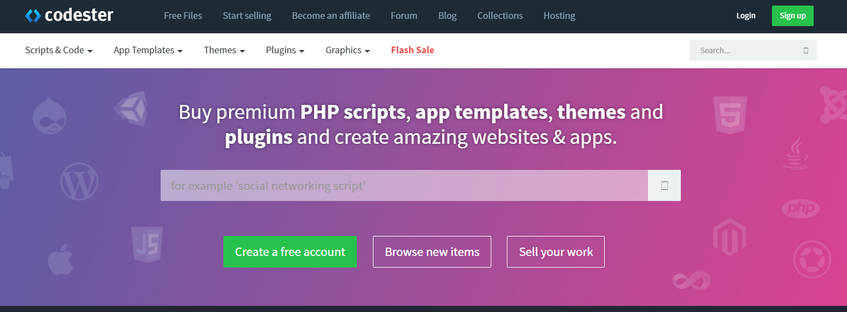847x312 pixels.
Task: Click the Apple logo icon
Action: [60, 259]
